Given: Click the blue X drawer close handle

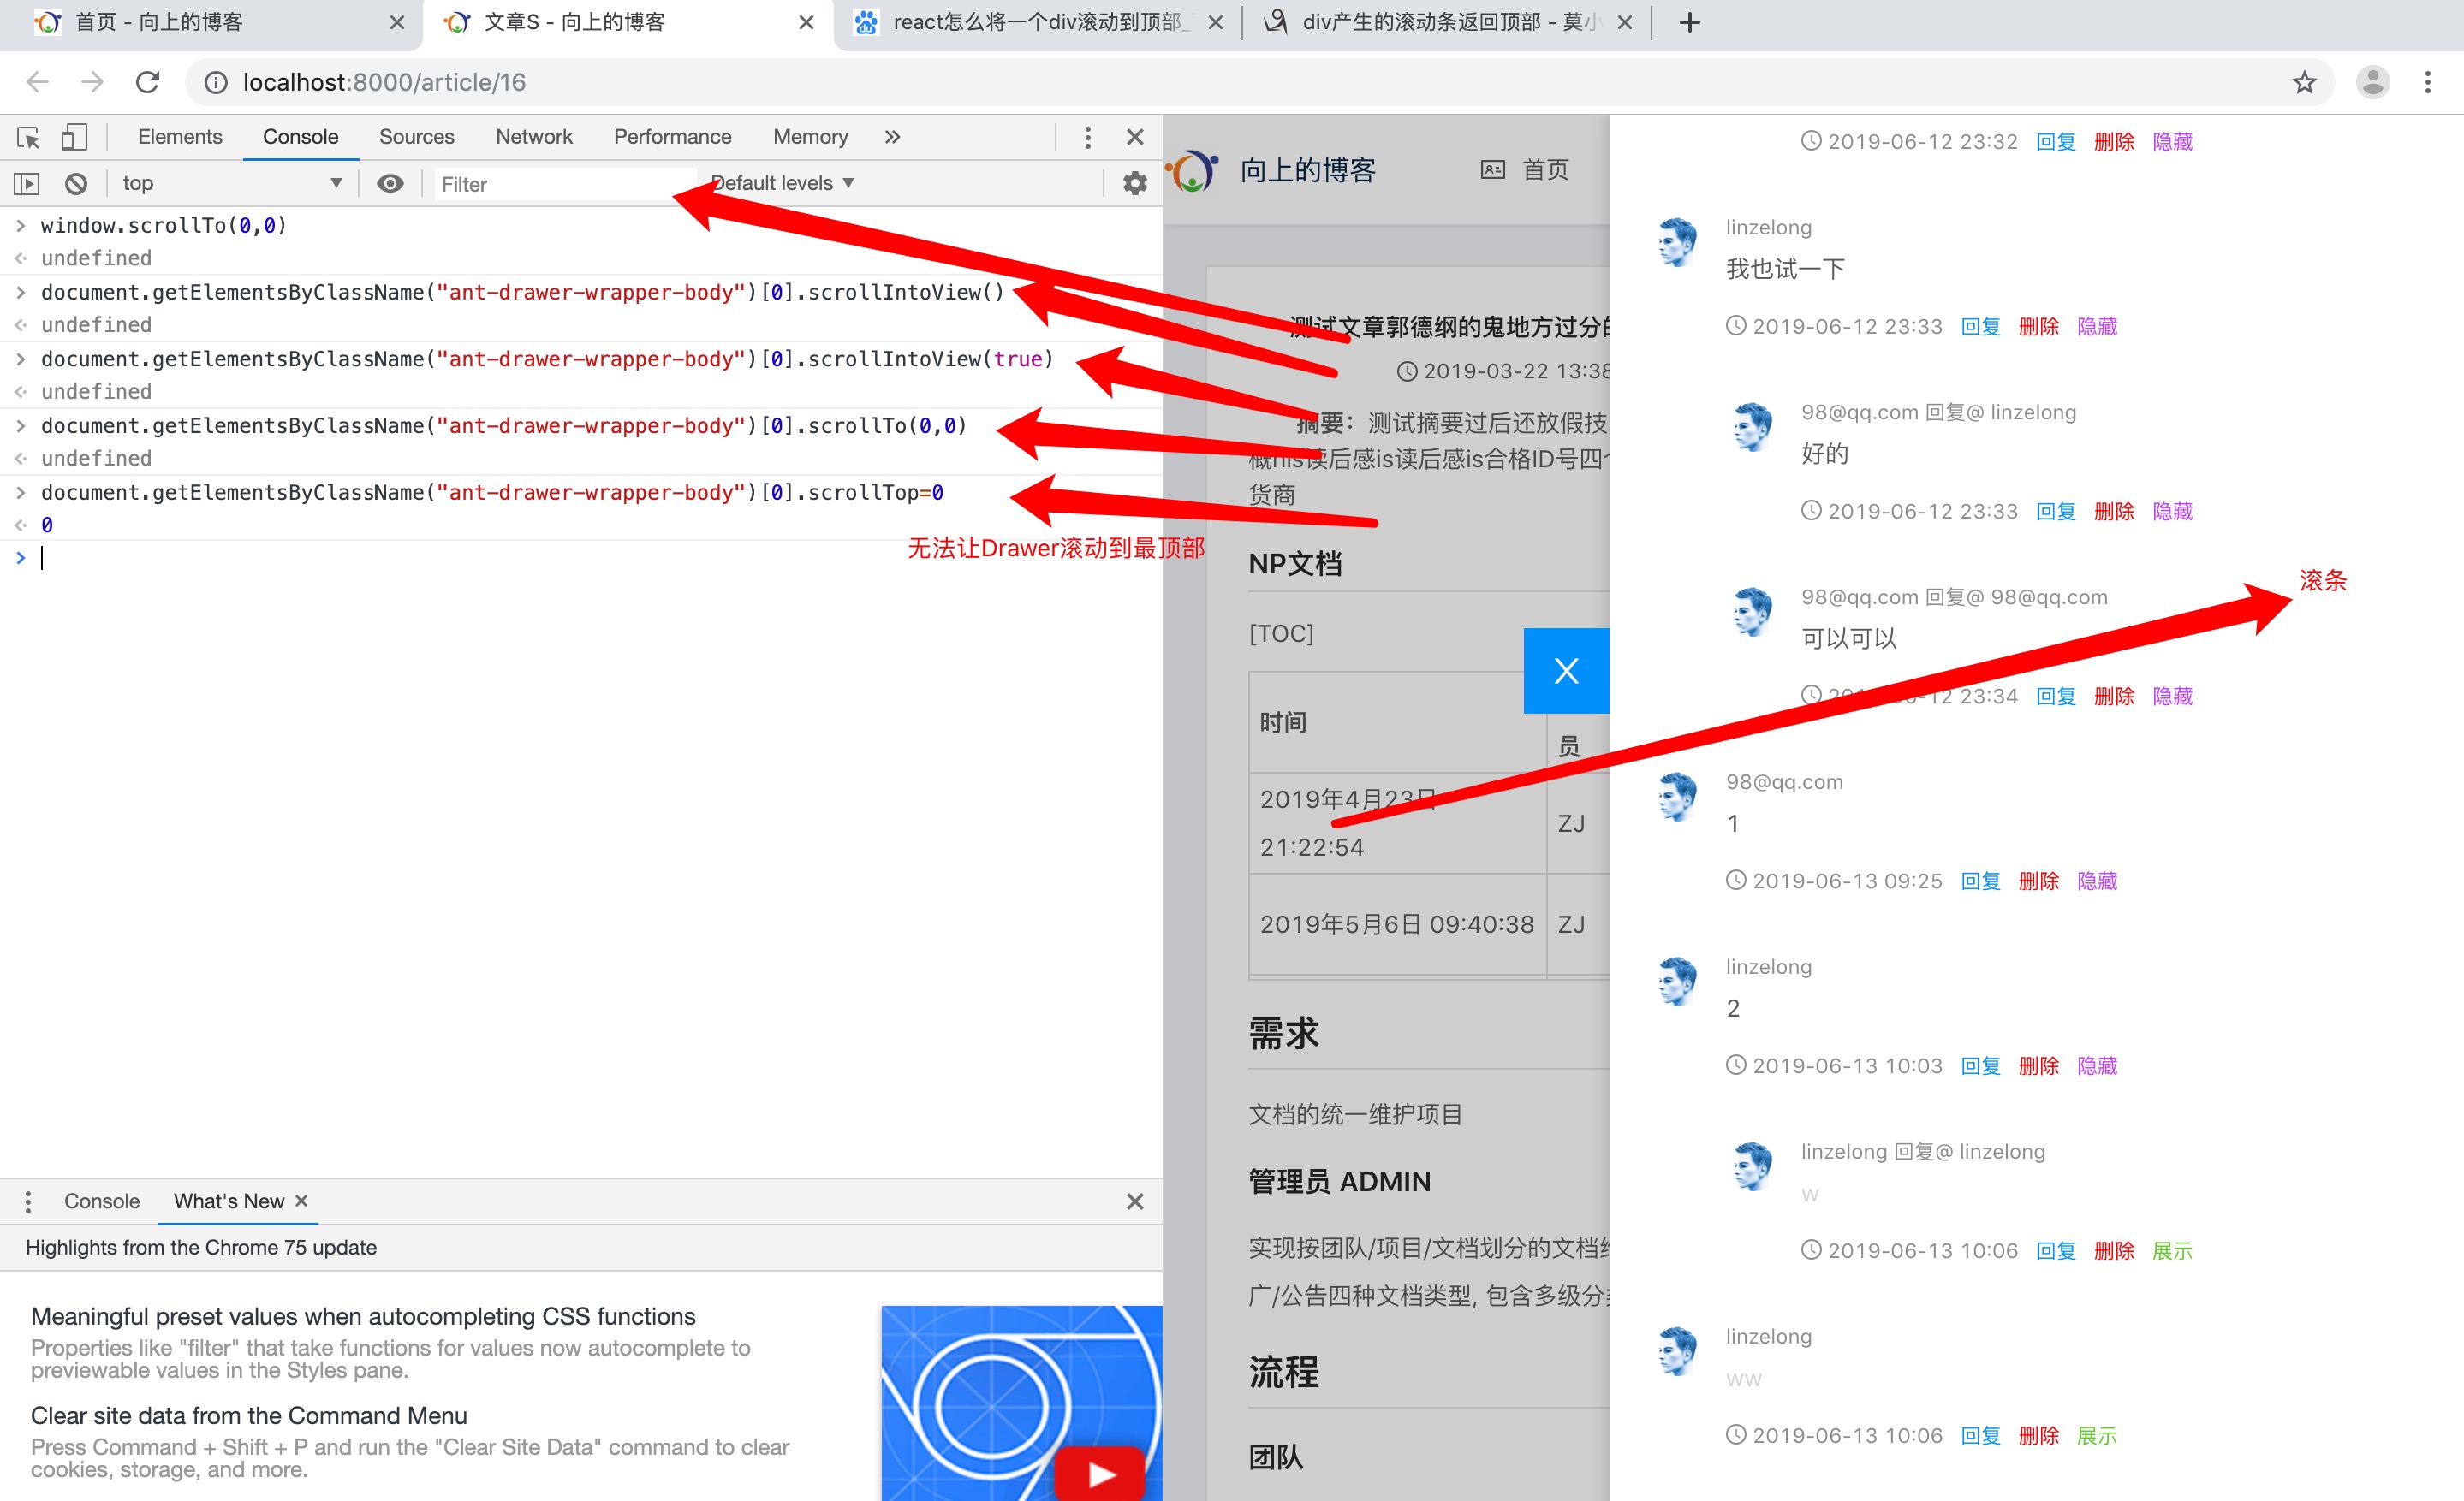Looking at the screenshot, I should pos(1566,671).
